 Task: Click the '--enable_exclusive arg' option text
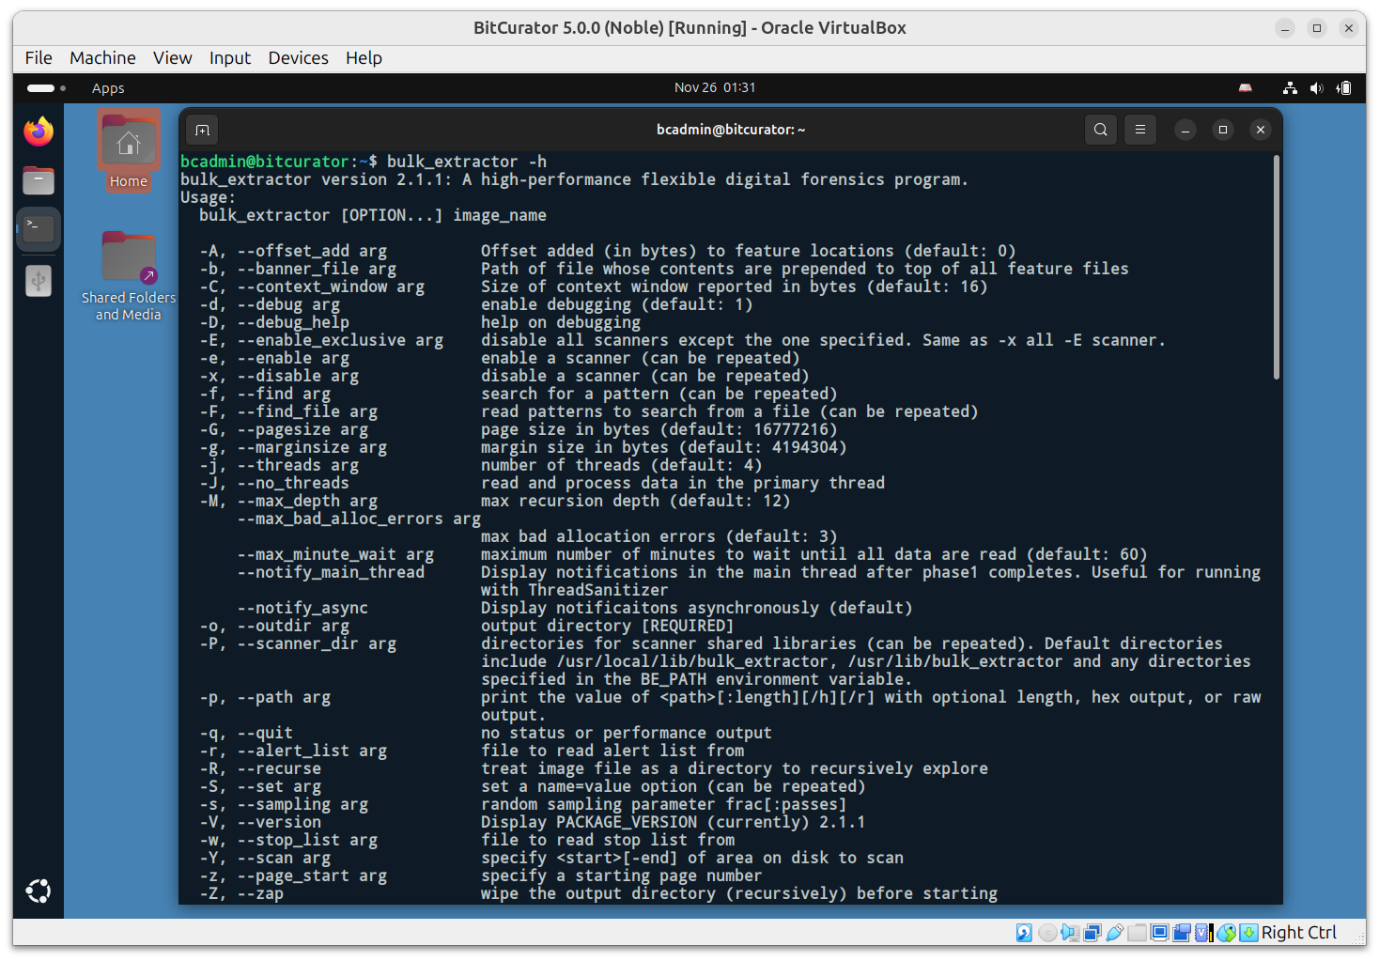tap(340, 340)
